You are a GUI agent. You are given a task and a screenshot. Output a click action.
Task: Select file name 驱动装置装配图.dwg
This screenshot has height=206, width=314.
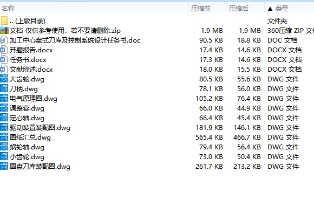tap(40, 128)
